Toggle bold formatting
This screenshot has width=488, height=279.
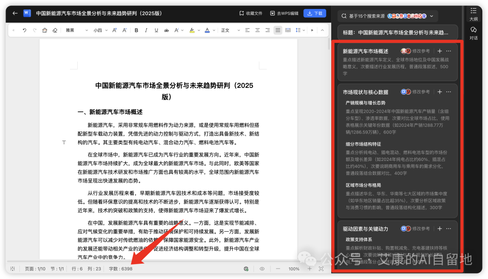tap(136, 30)
